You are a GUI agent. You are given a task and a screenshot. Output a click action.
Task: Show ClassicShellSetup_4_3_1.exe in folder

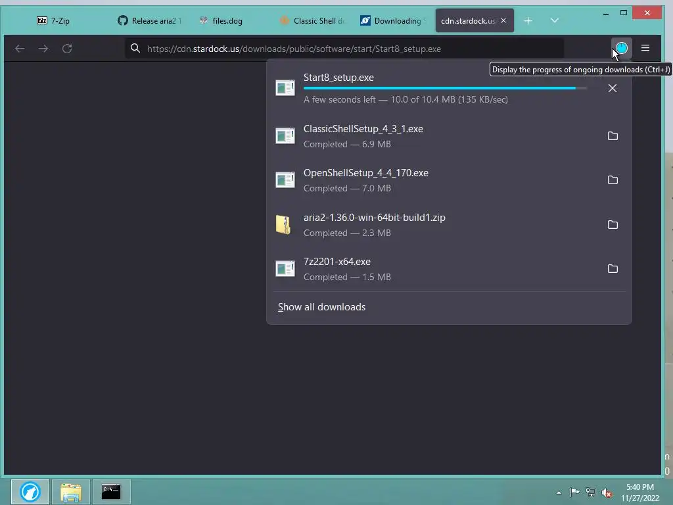[x=613, y=136]
